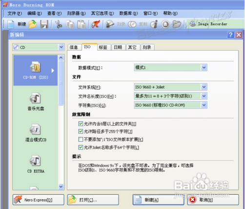Open the 编辑 menu
This screenshot has height=209, width=245.
(35, 13)
